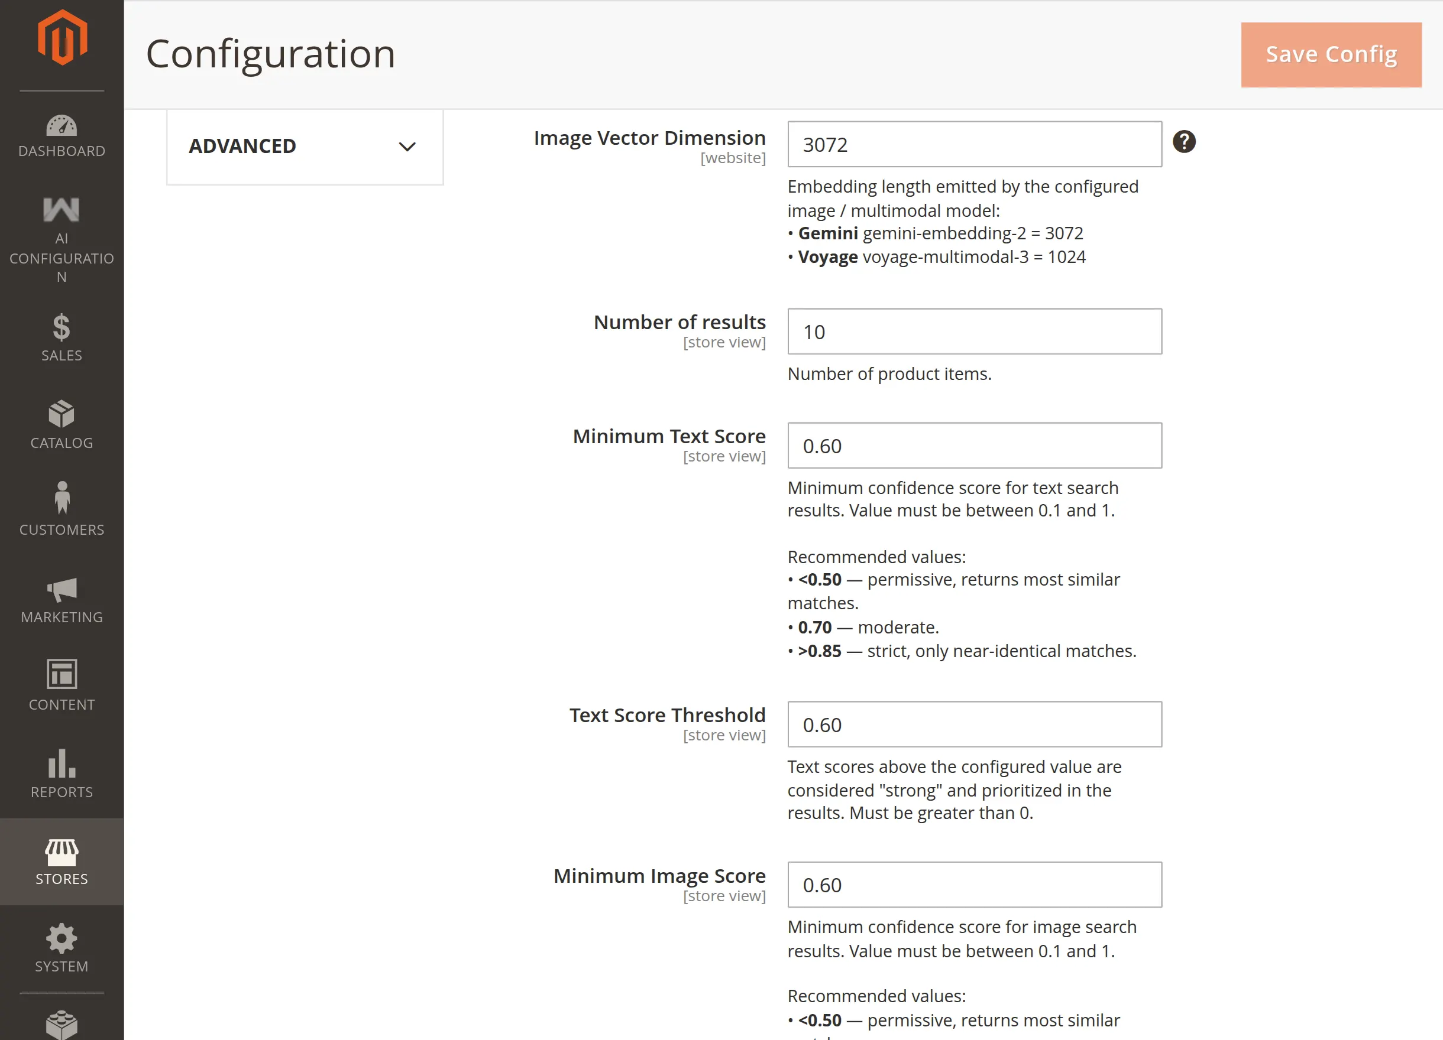The width and height of the screenshot is (1443, 1040).
Task: Open the Reports bar chart icon
Action: pos(62,762)
